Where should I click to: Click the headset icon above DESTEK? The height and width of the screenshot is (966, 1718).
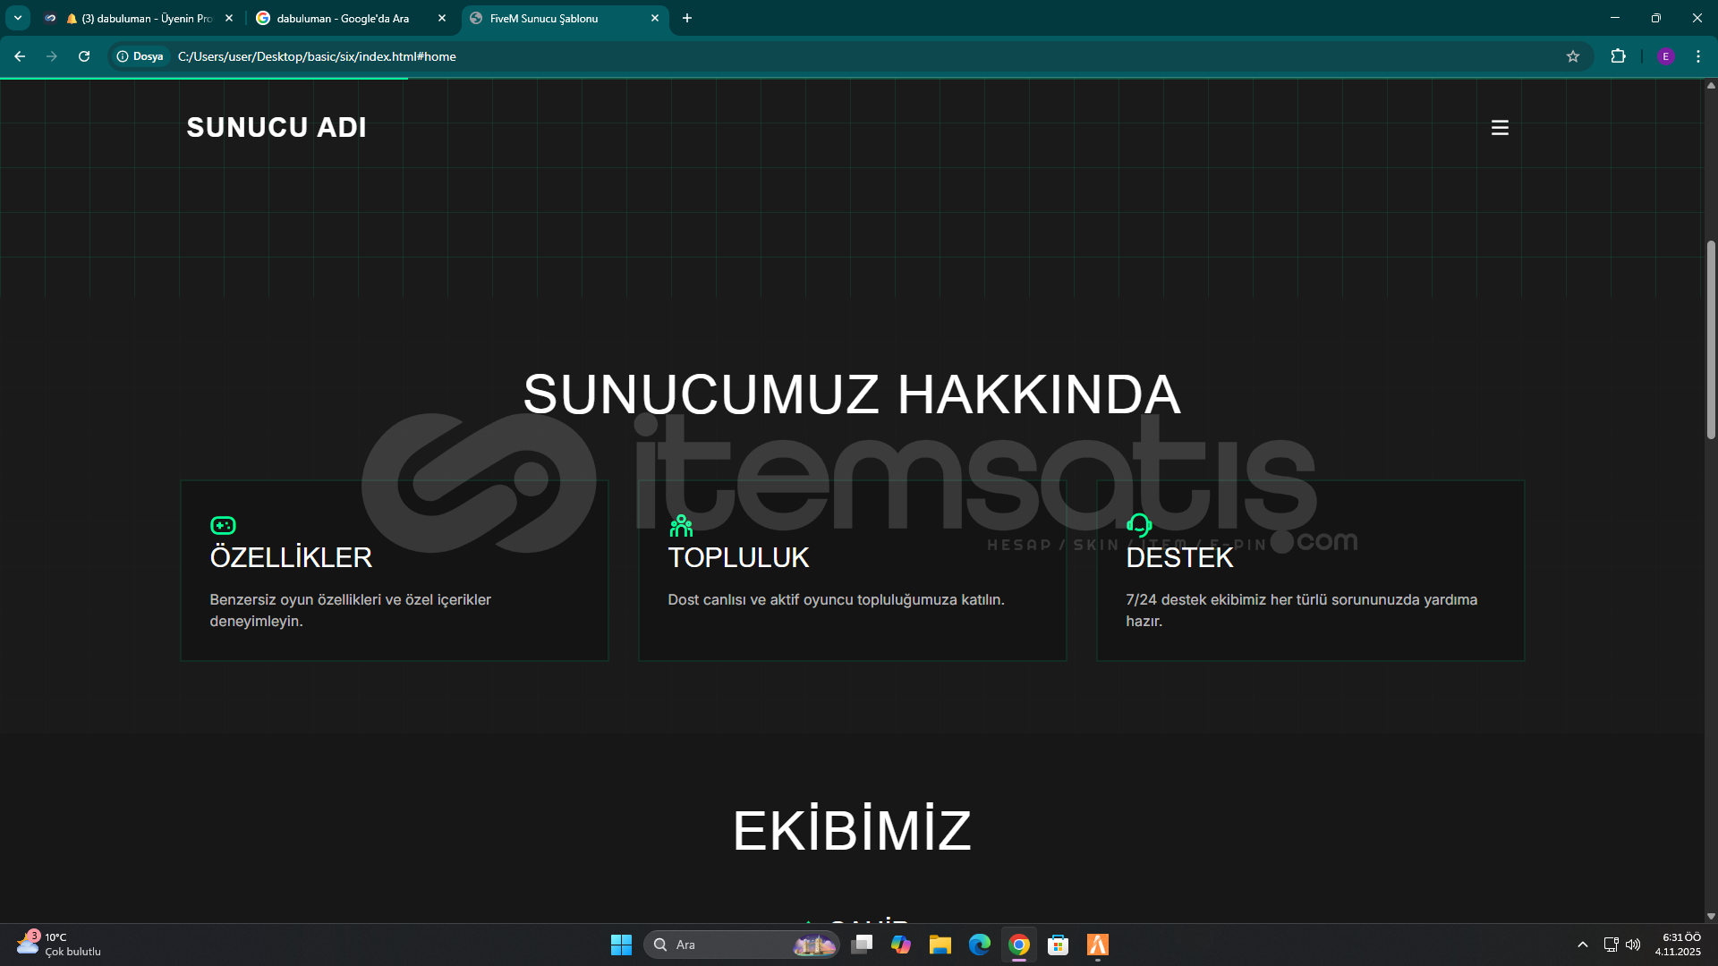point(1138,525)
